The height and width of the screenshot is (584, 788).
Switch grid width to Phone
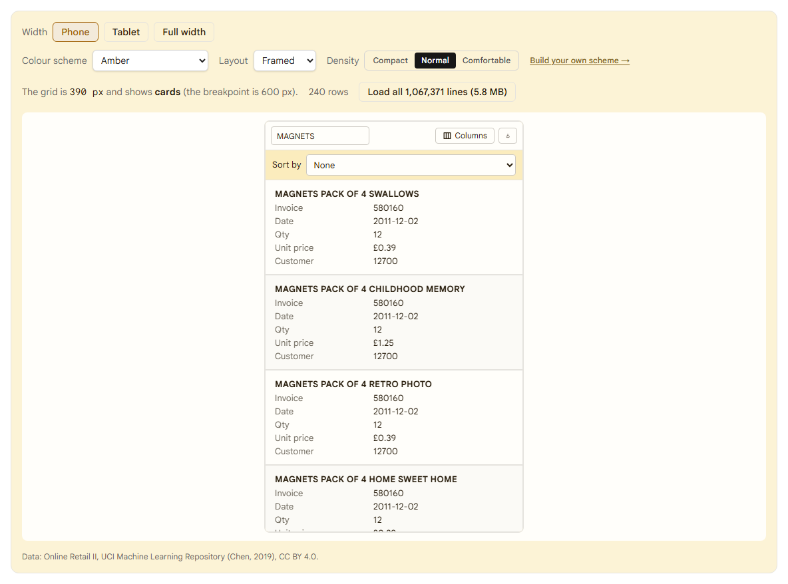[x=75, y=32]
